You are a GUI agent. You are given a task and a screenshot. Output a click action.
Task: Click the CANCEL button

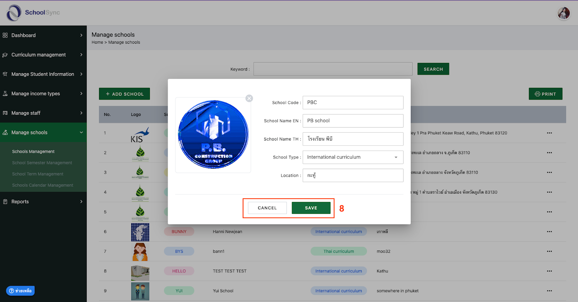tap(267, 208)
